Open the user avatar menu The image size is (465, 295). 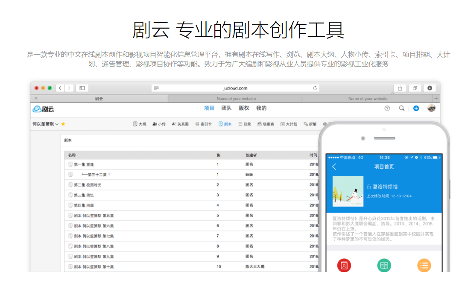pyautogui.click(x=431, y=108)
